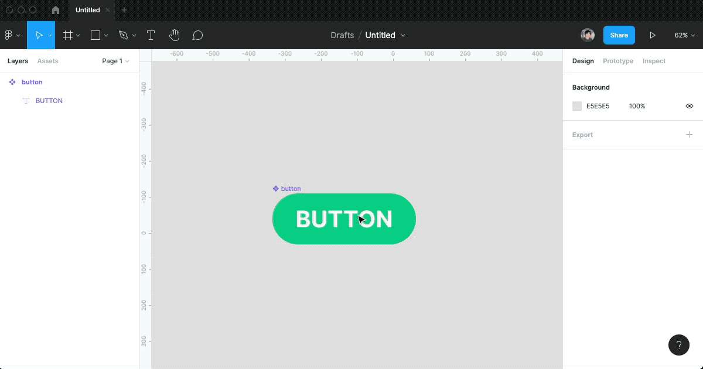Select the Pen tool
703x369 pixels.
123,35
